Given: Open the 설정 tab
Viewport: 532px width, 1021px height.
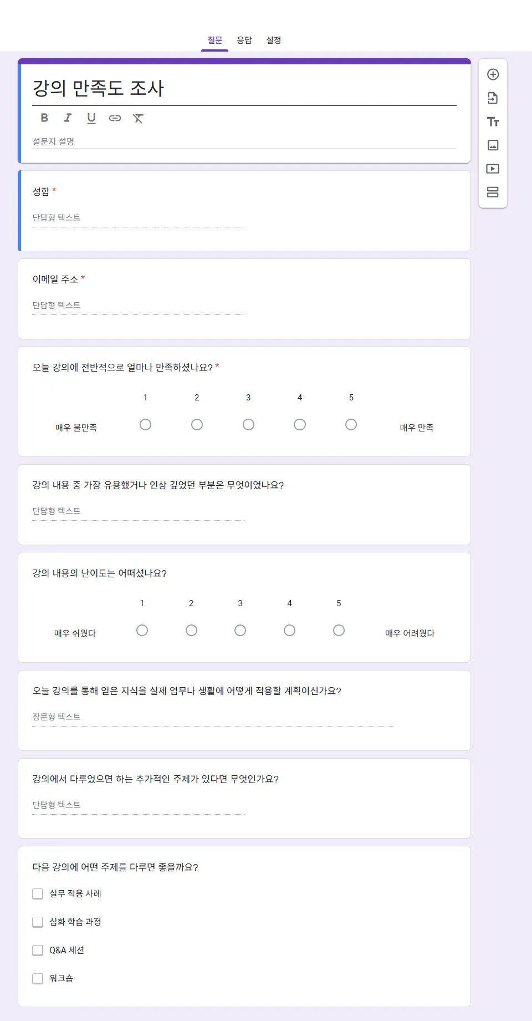Looking at the screenshot, I should (273, 40).
